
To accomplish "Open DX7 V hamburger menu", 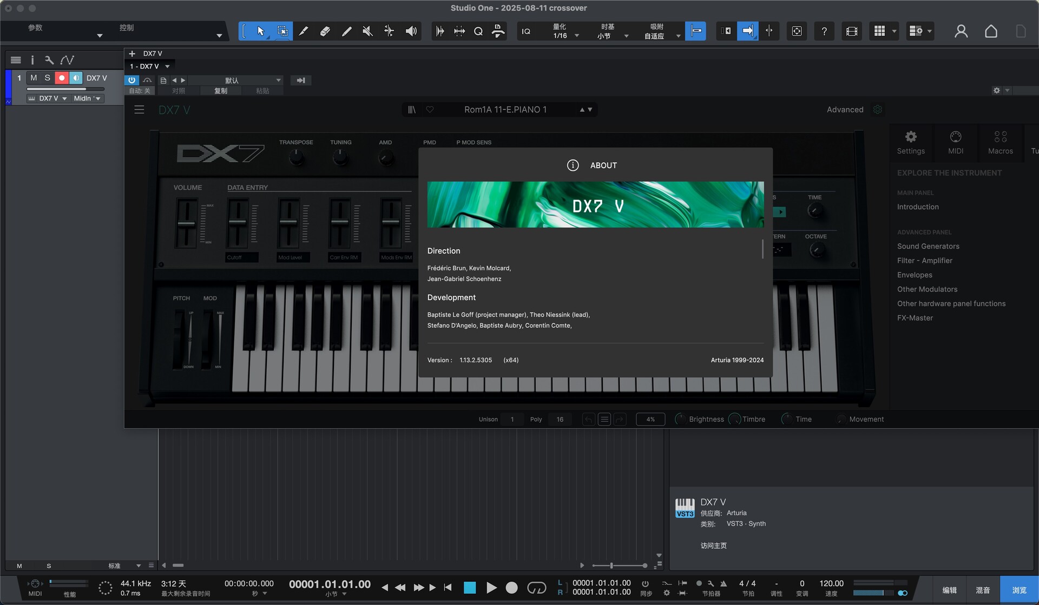I will pyautogui.click(x=139, y=110).
